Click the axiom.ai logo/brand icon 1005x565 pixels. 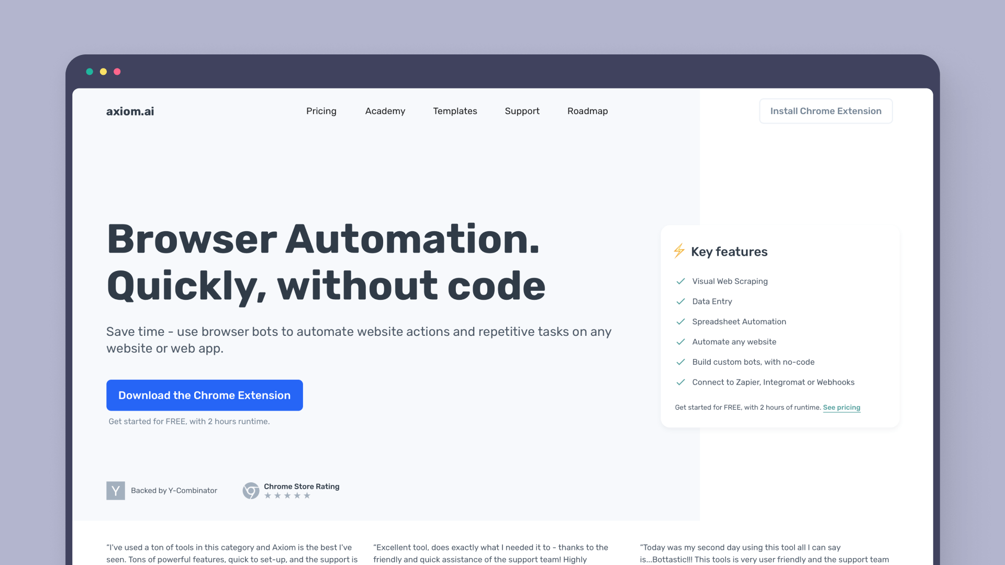pos(130,111)
